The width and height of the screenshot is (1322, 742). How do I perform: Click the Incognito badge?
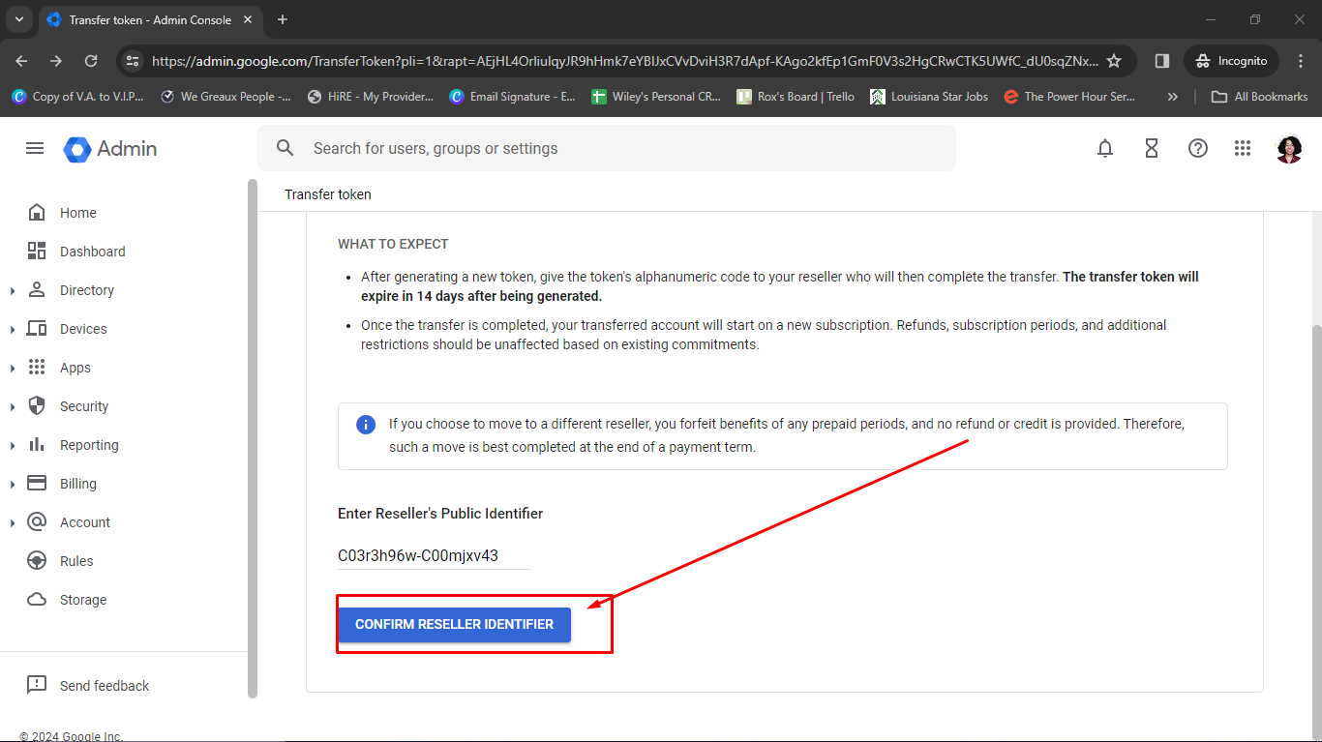click(x=1230, y=60)
